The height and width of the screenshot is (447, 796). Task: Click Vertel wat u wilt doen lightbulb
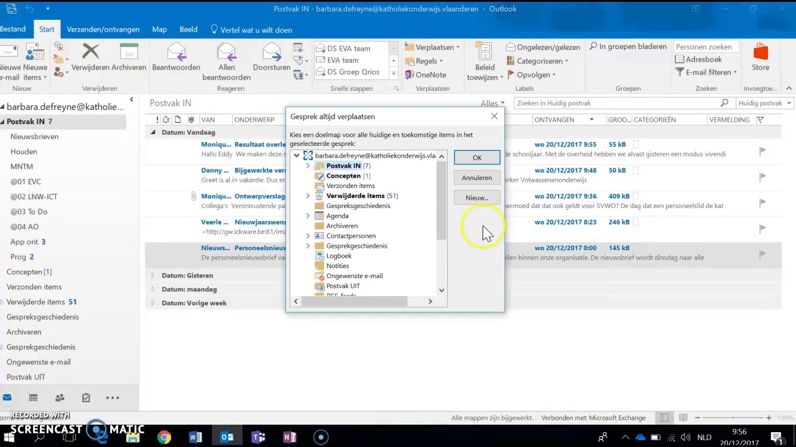pyautogui.click(x=214, y=29)
